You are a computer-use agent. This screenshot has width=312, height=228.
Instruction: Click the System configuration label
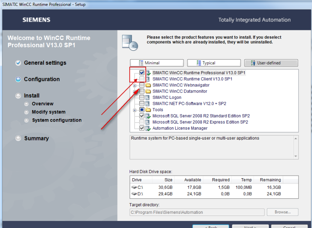[x=57, y=120]
